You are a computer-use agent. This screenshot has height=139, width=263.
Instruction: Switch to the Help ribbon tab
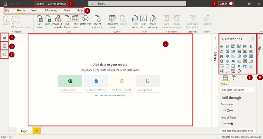(80, 10)
